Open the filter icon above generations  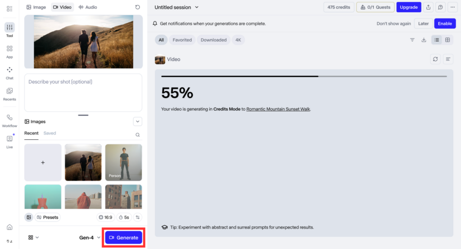point(412,40)
